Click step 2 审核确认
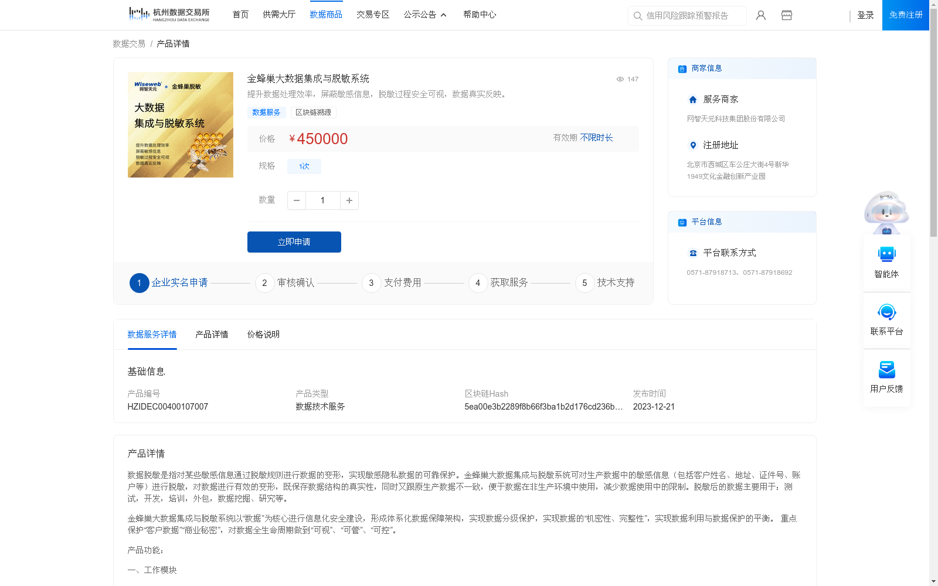The height and width of the screenshot is (586, 938). point(285,283)
